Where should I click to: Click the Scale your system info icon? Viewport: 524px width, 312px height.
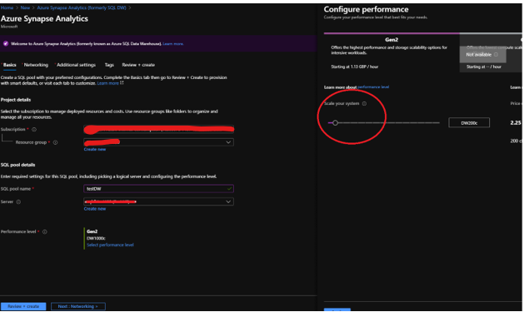[x=364, y=104]
